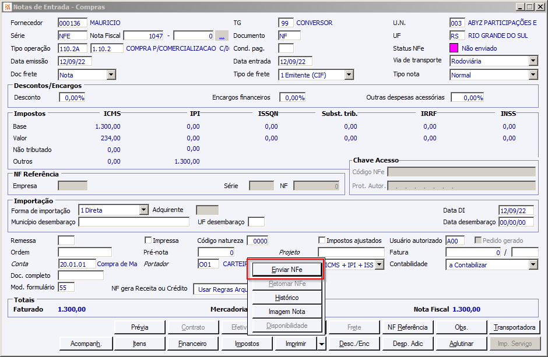
Task: Open the Tipo nota dropdown
Action: [533, 75]
